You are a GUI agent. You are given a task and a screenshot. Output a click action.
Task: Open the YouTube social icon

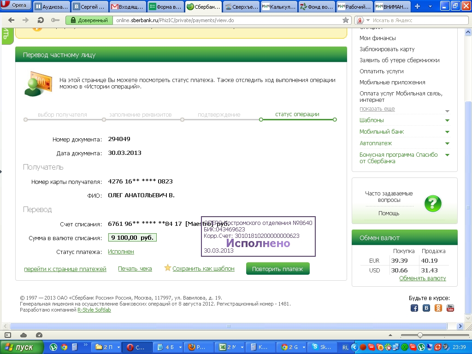coord(450,308)
